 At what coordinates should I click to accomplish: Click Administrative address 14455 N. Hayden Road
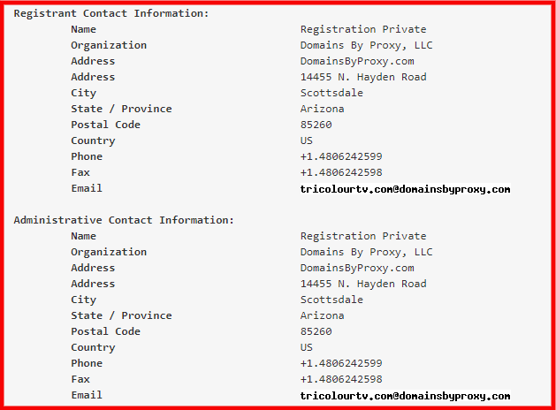[x=363, y=284]
